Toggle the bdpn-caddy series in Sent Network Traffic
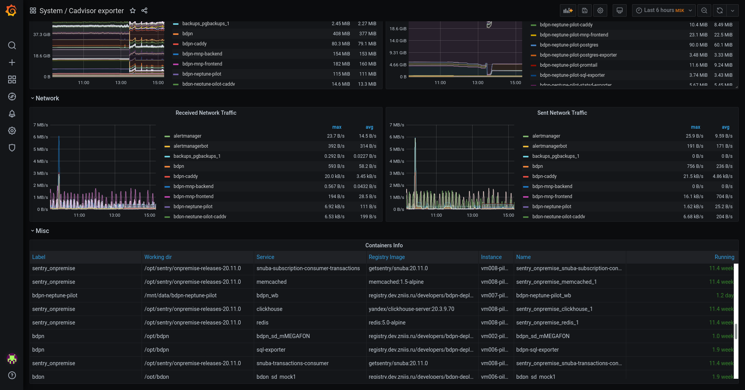The image size is (745, 390). tap(544, 176)
